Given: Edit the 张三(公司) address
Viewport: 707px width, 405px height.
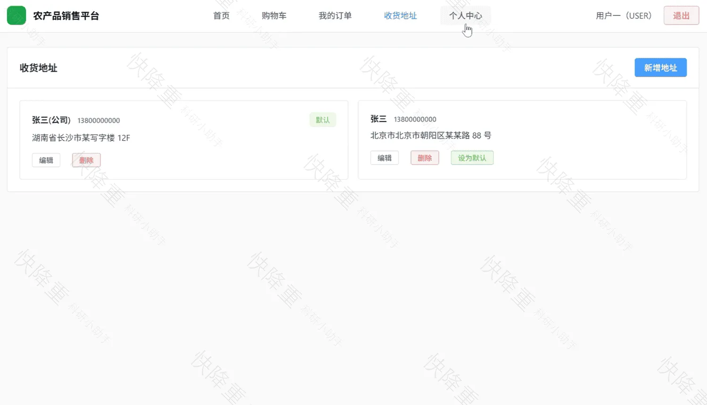Looking at the screenshot, I should (46, 160).
